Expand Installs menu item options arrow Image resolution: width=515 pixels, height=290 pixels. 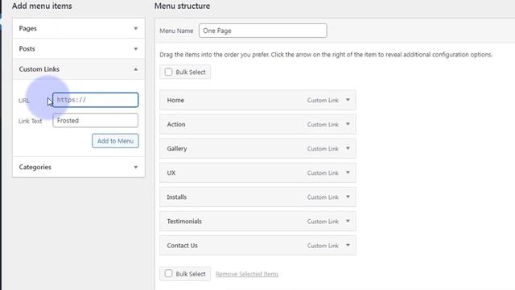point(348,197)
